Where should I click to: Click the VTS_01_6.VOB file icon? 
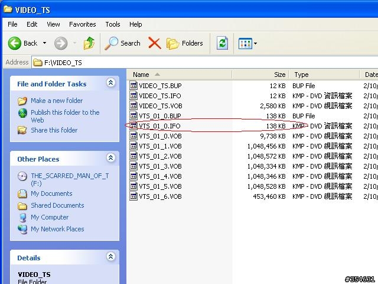point(133,196)
